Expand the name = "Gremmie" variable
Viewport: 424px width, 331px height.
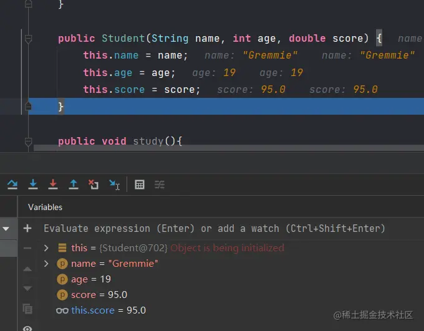46,264
